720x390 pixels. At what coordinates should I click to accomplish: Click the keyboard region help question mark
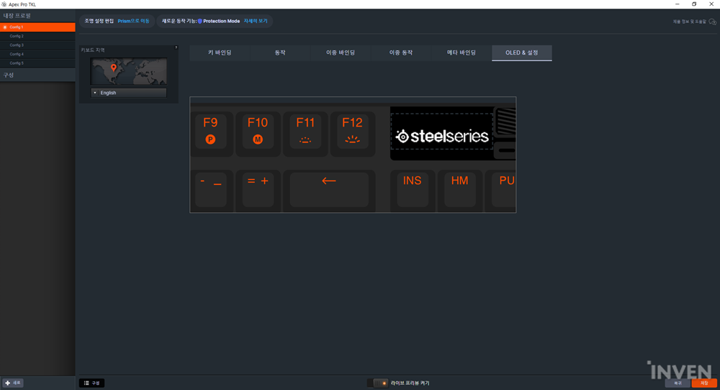(176, 47)
